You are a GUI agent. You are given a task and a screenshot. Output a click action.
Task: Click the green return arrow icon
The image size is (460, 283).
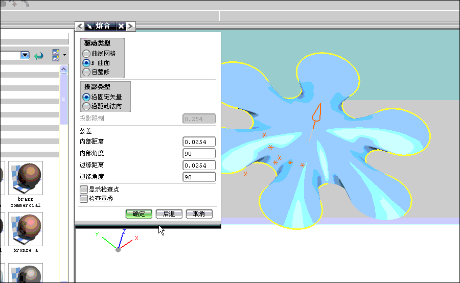point(39,56)
